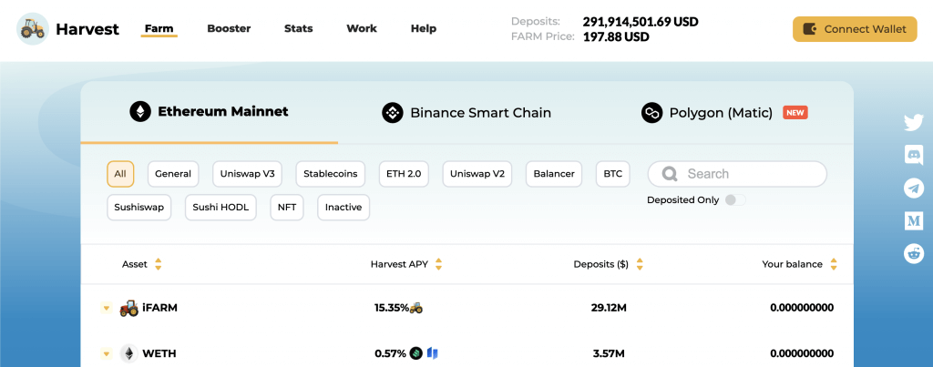Click the iFARM 0.000000000 balance

802,308
